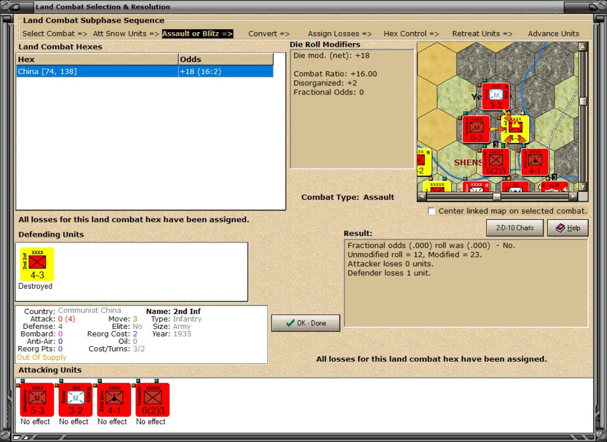Click the Fractional Odds: 0 modifier line
The height and width of the screenshot is (442, 607).
point(329,92)
